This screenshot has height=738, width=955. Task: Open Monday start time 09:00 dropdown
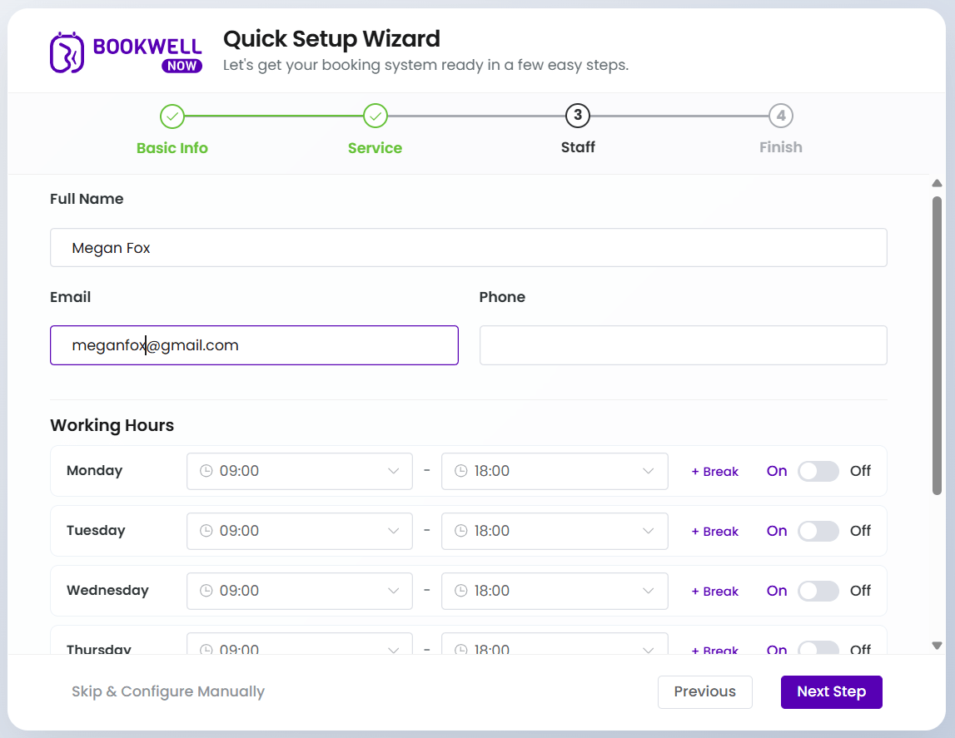point(300,471)
